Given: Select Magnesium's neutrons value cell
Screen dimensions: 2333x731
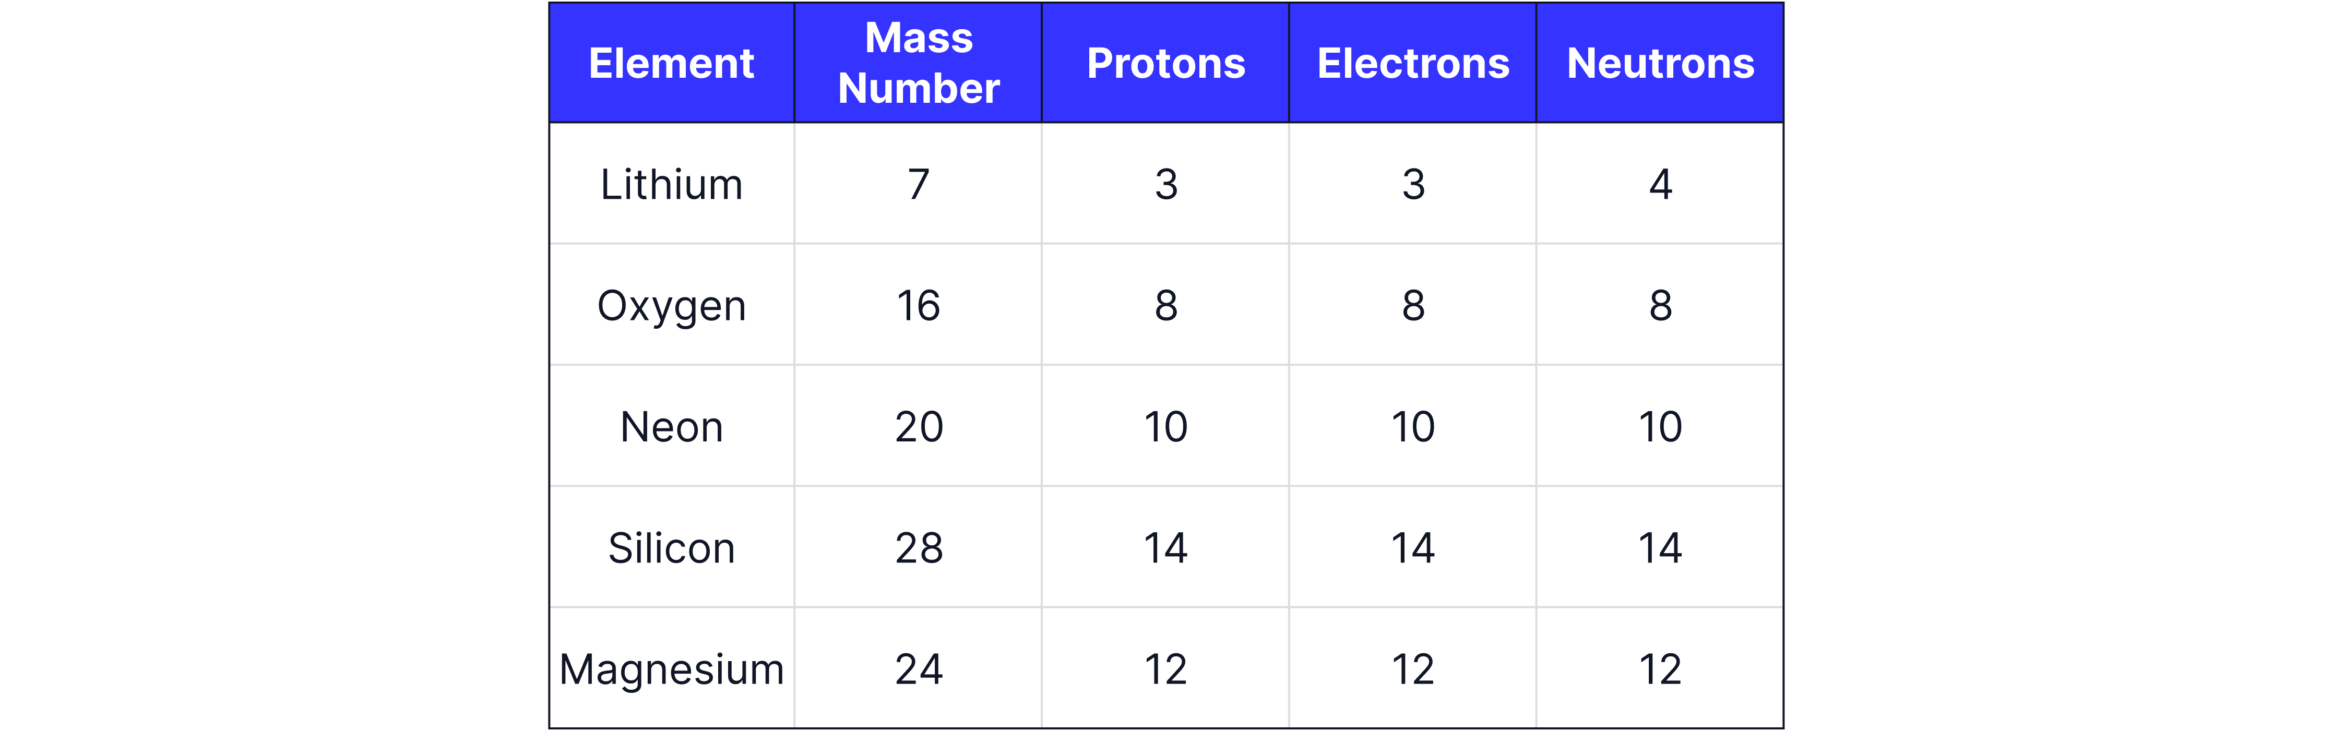Looking at the screenshot, I should tap(1660, 669).
